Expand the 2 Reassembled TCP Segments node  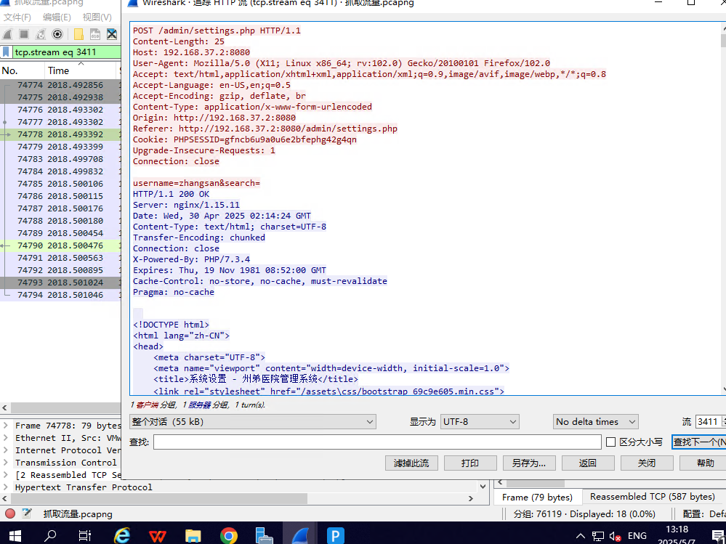6,474
